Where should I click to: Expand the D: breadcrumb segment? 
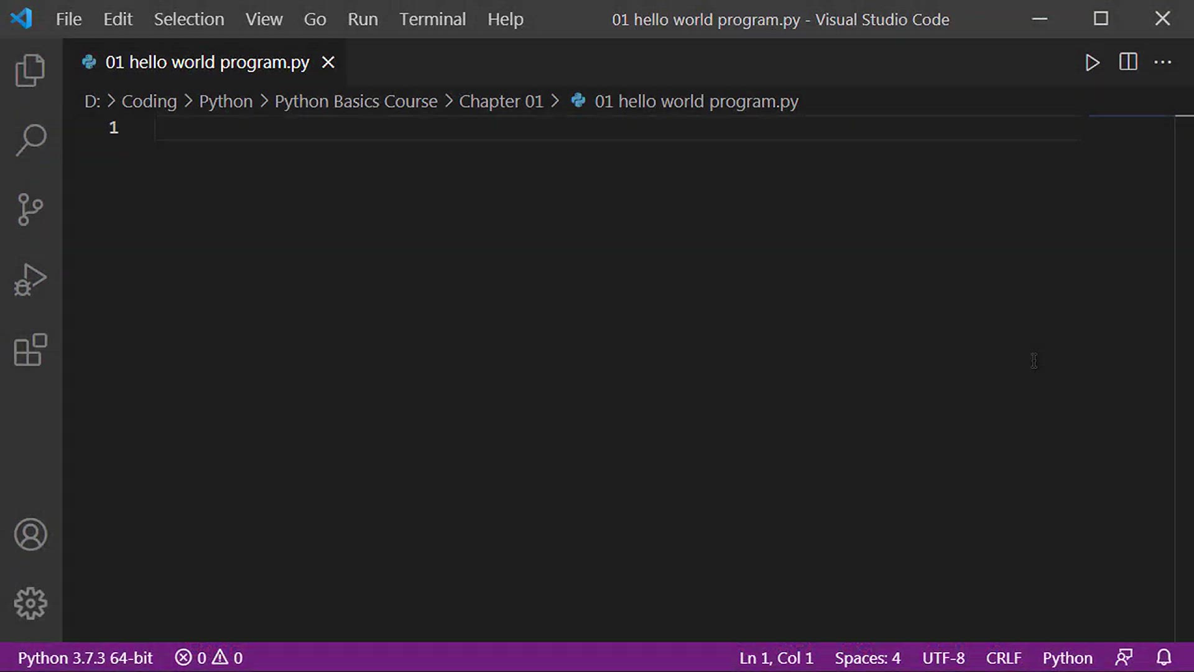(x=92, y=101)
